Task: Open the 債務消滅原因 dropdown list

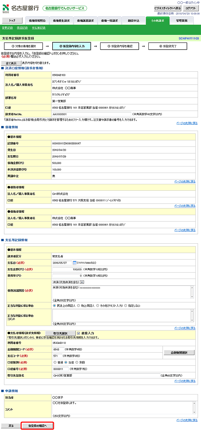Action: click(x=68, y=282)
